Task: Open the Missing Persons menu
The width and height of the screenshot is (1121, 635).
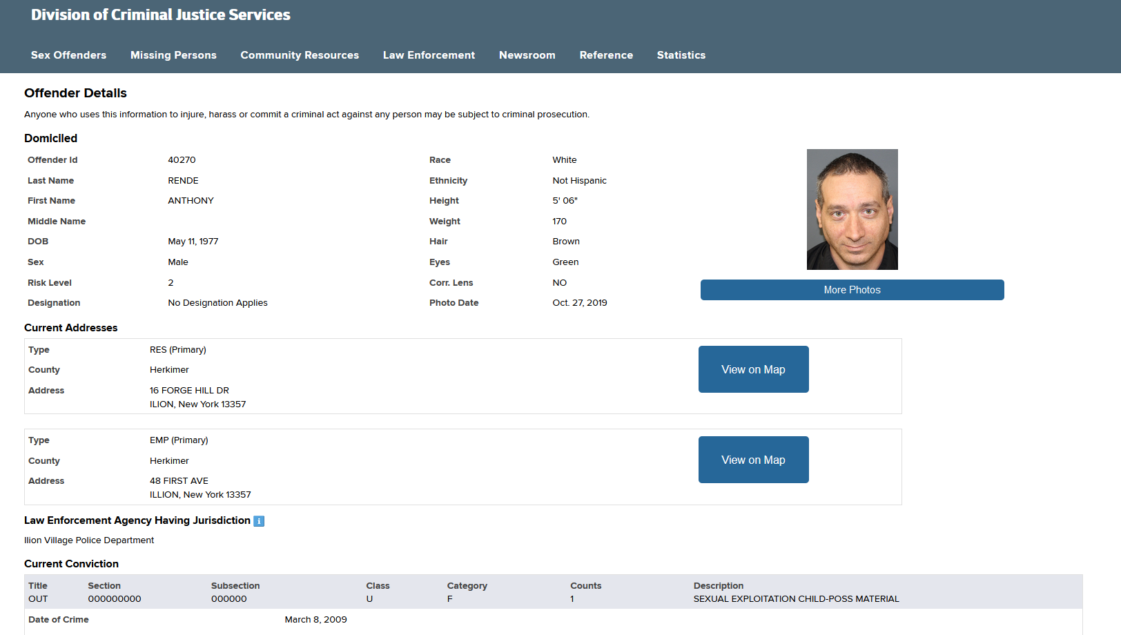Action: [x=173, y=55]
